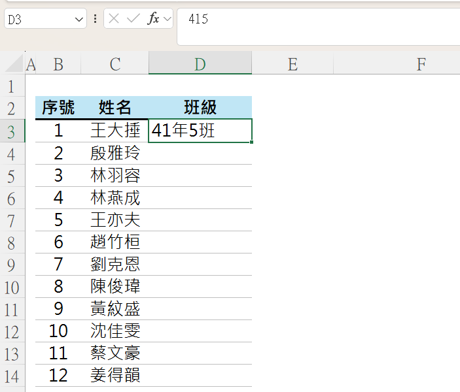The width and height of the screenshot is (460, 392).
Task: Click the Cancel (X) formula entry icon
Action: 114,19
